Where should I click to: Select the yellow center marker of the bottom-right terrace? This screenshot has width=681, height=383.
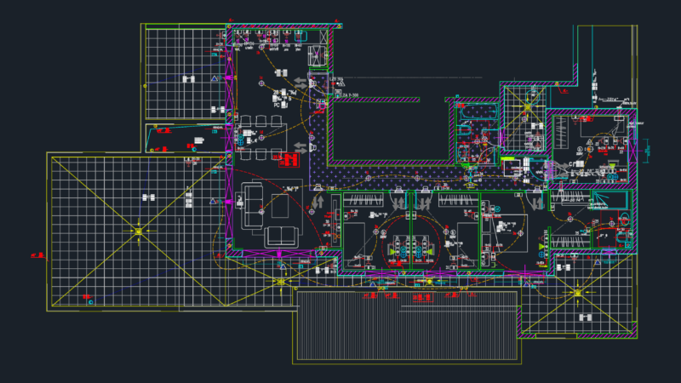[578, 293]
